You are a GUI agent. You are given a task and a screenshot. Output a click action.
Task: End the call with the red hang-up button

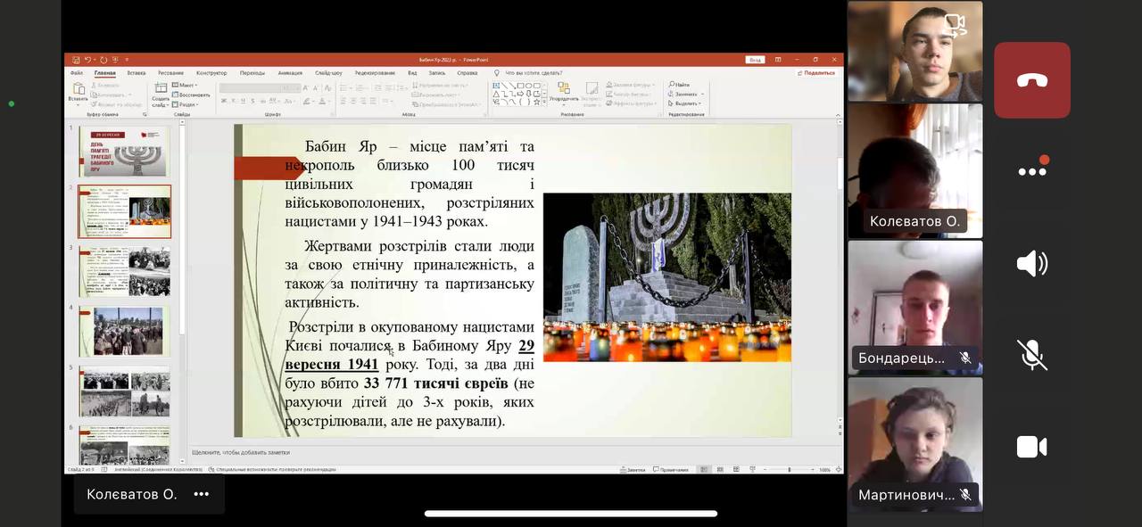point(1031,80)
